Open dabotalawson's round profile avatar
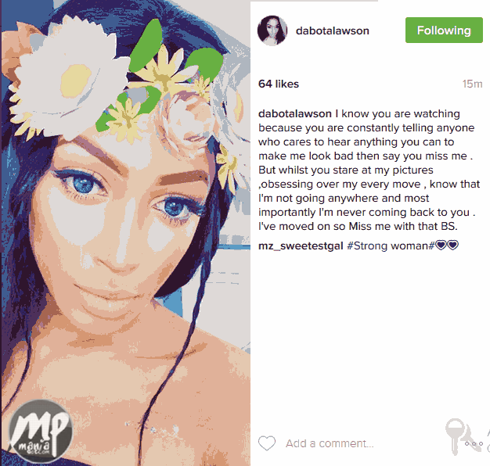The height and width of the screenshot is (466, 490). [272, 30]
